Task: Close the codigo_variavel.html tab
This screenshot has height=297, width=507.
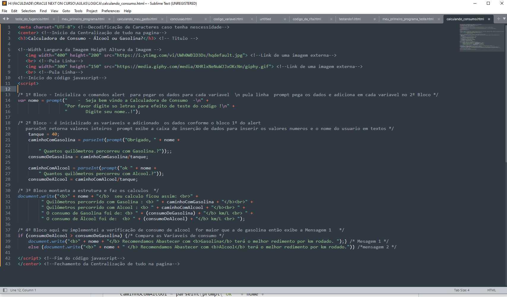Action: pyautogui.click(x=252, y=19)
